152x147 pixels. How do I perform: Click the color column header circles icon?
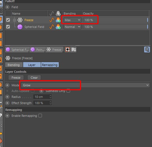pos(58,14)
